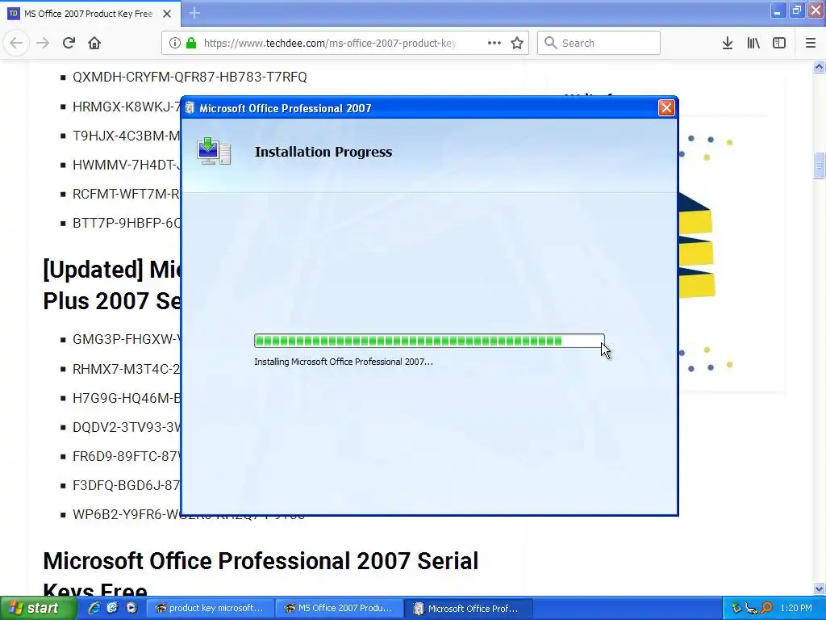Select the MS Office 2007 Product Key tab
The image size is (826, 620).
[90, 14]
